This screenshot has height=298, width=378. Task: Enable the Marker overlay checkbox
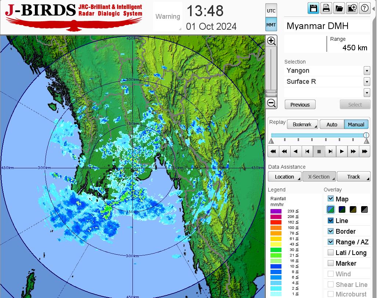point(331,263)
